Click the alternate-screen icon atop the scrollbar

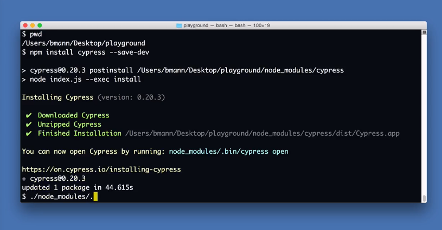pyautogui.click(x=424, y=32)
